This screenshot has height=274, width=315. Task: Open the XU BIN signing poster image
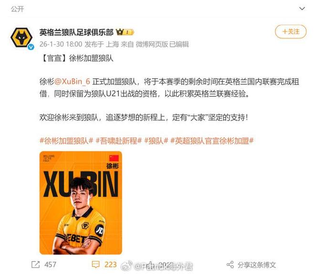point(81,203)
